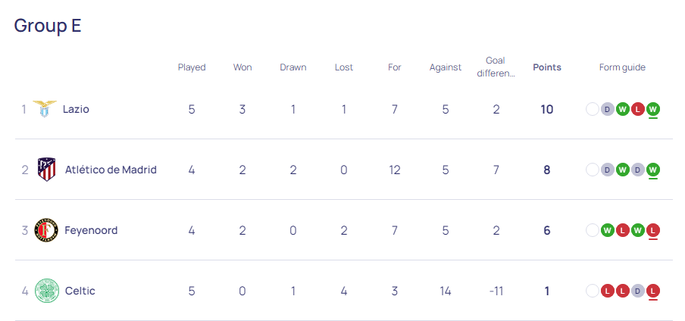Sort table by Points column header

547,67
